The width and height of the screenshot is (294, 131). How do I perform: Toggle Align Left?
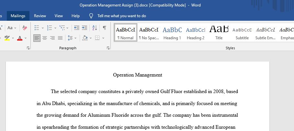coord(37,38)
